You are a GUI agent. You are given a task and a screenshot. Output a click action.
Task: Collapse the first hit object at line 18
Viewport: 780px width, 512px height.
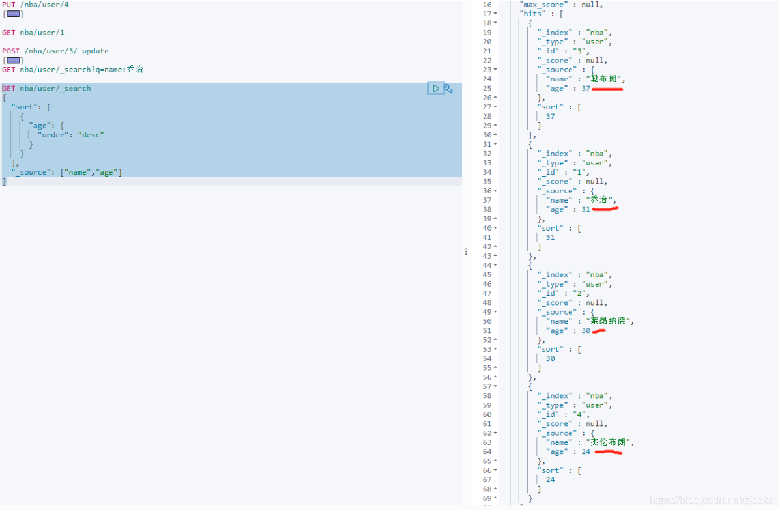pos(495,23)
